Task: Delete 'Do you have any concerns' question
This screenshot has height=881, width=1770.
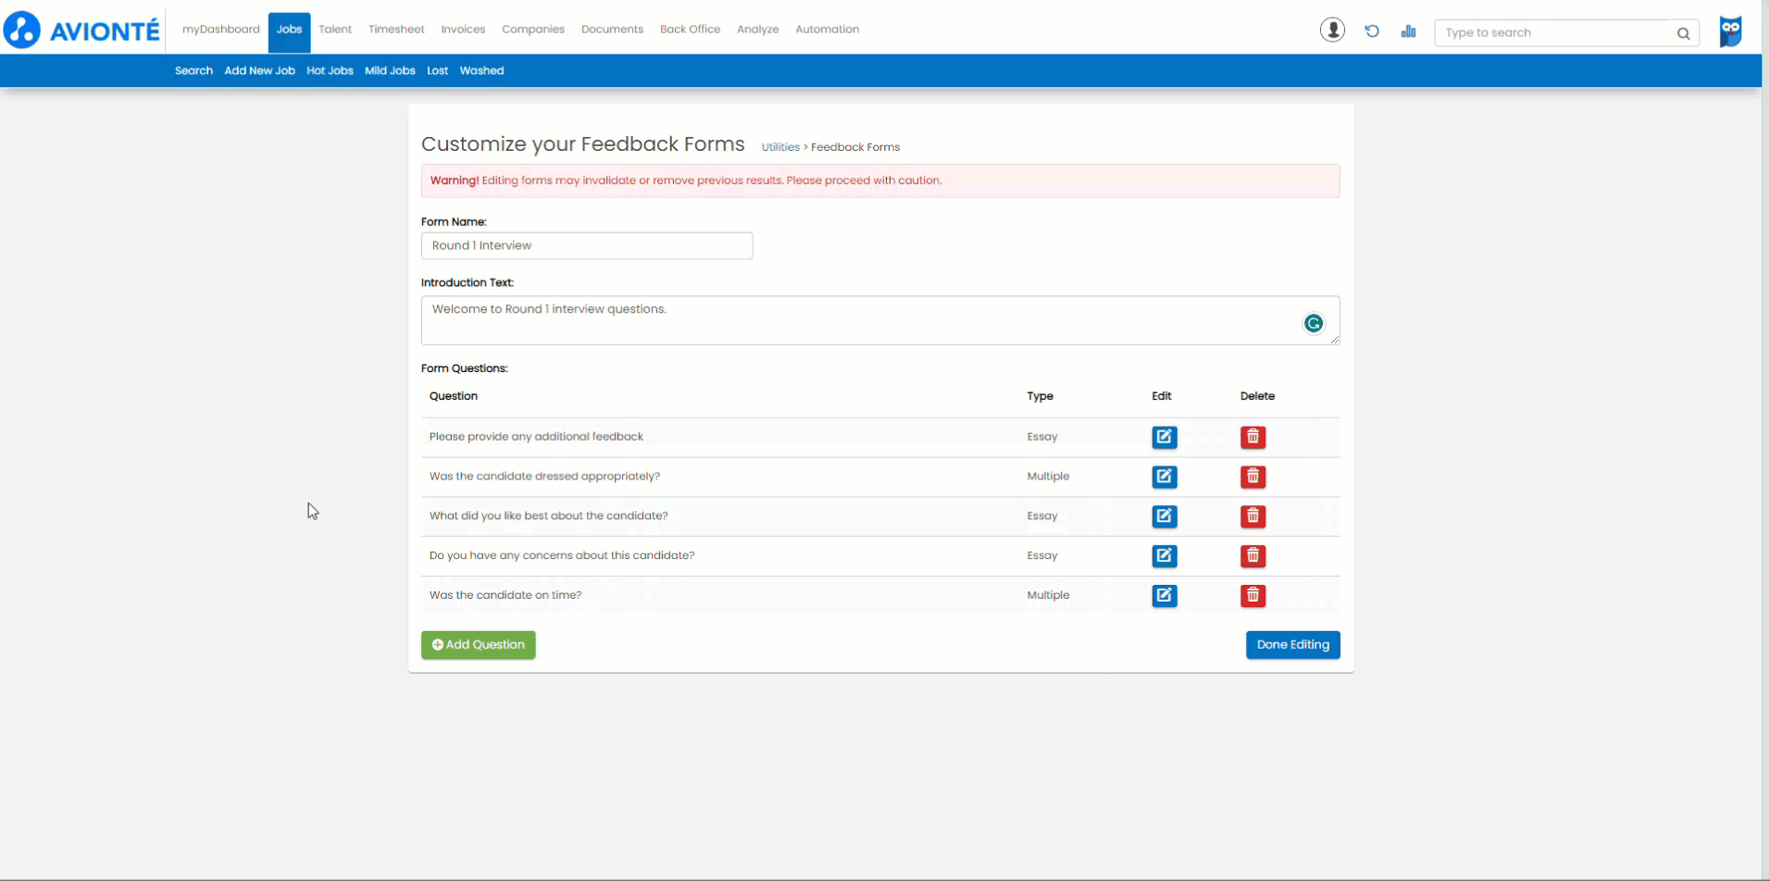Action: coord(1253,556)
